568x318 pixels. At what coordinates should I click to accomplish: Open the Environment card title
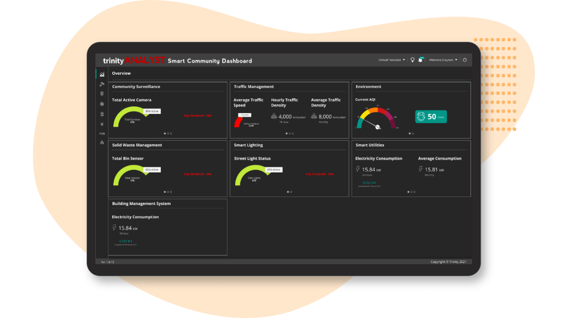pyautogui.click(x=368, y=87)
